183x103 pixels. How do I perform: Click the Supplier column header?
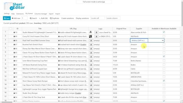point(139,29)
